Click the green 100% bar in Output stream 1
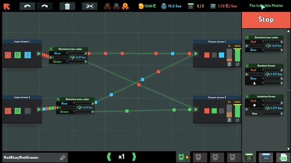The image size is (291, 163). [x=237, y=55]
